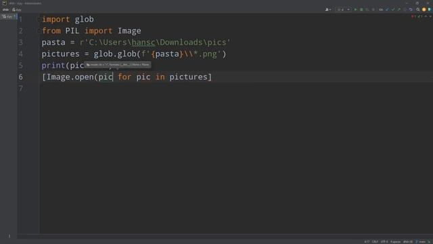Click the parameter info tooltip popup

coord(118,64)
